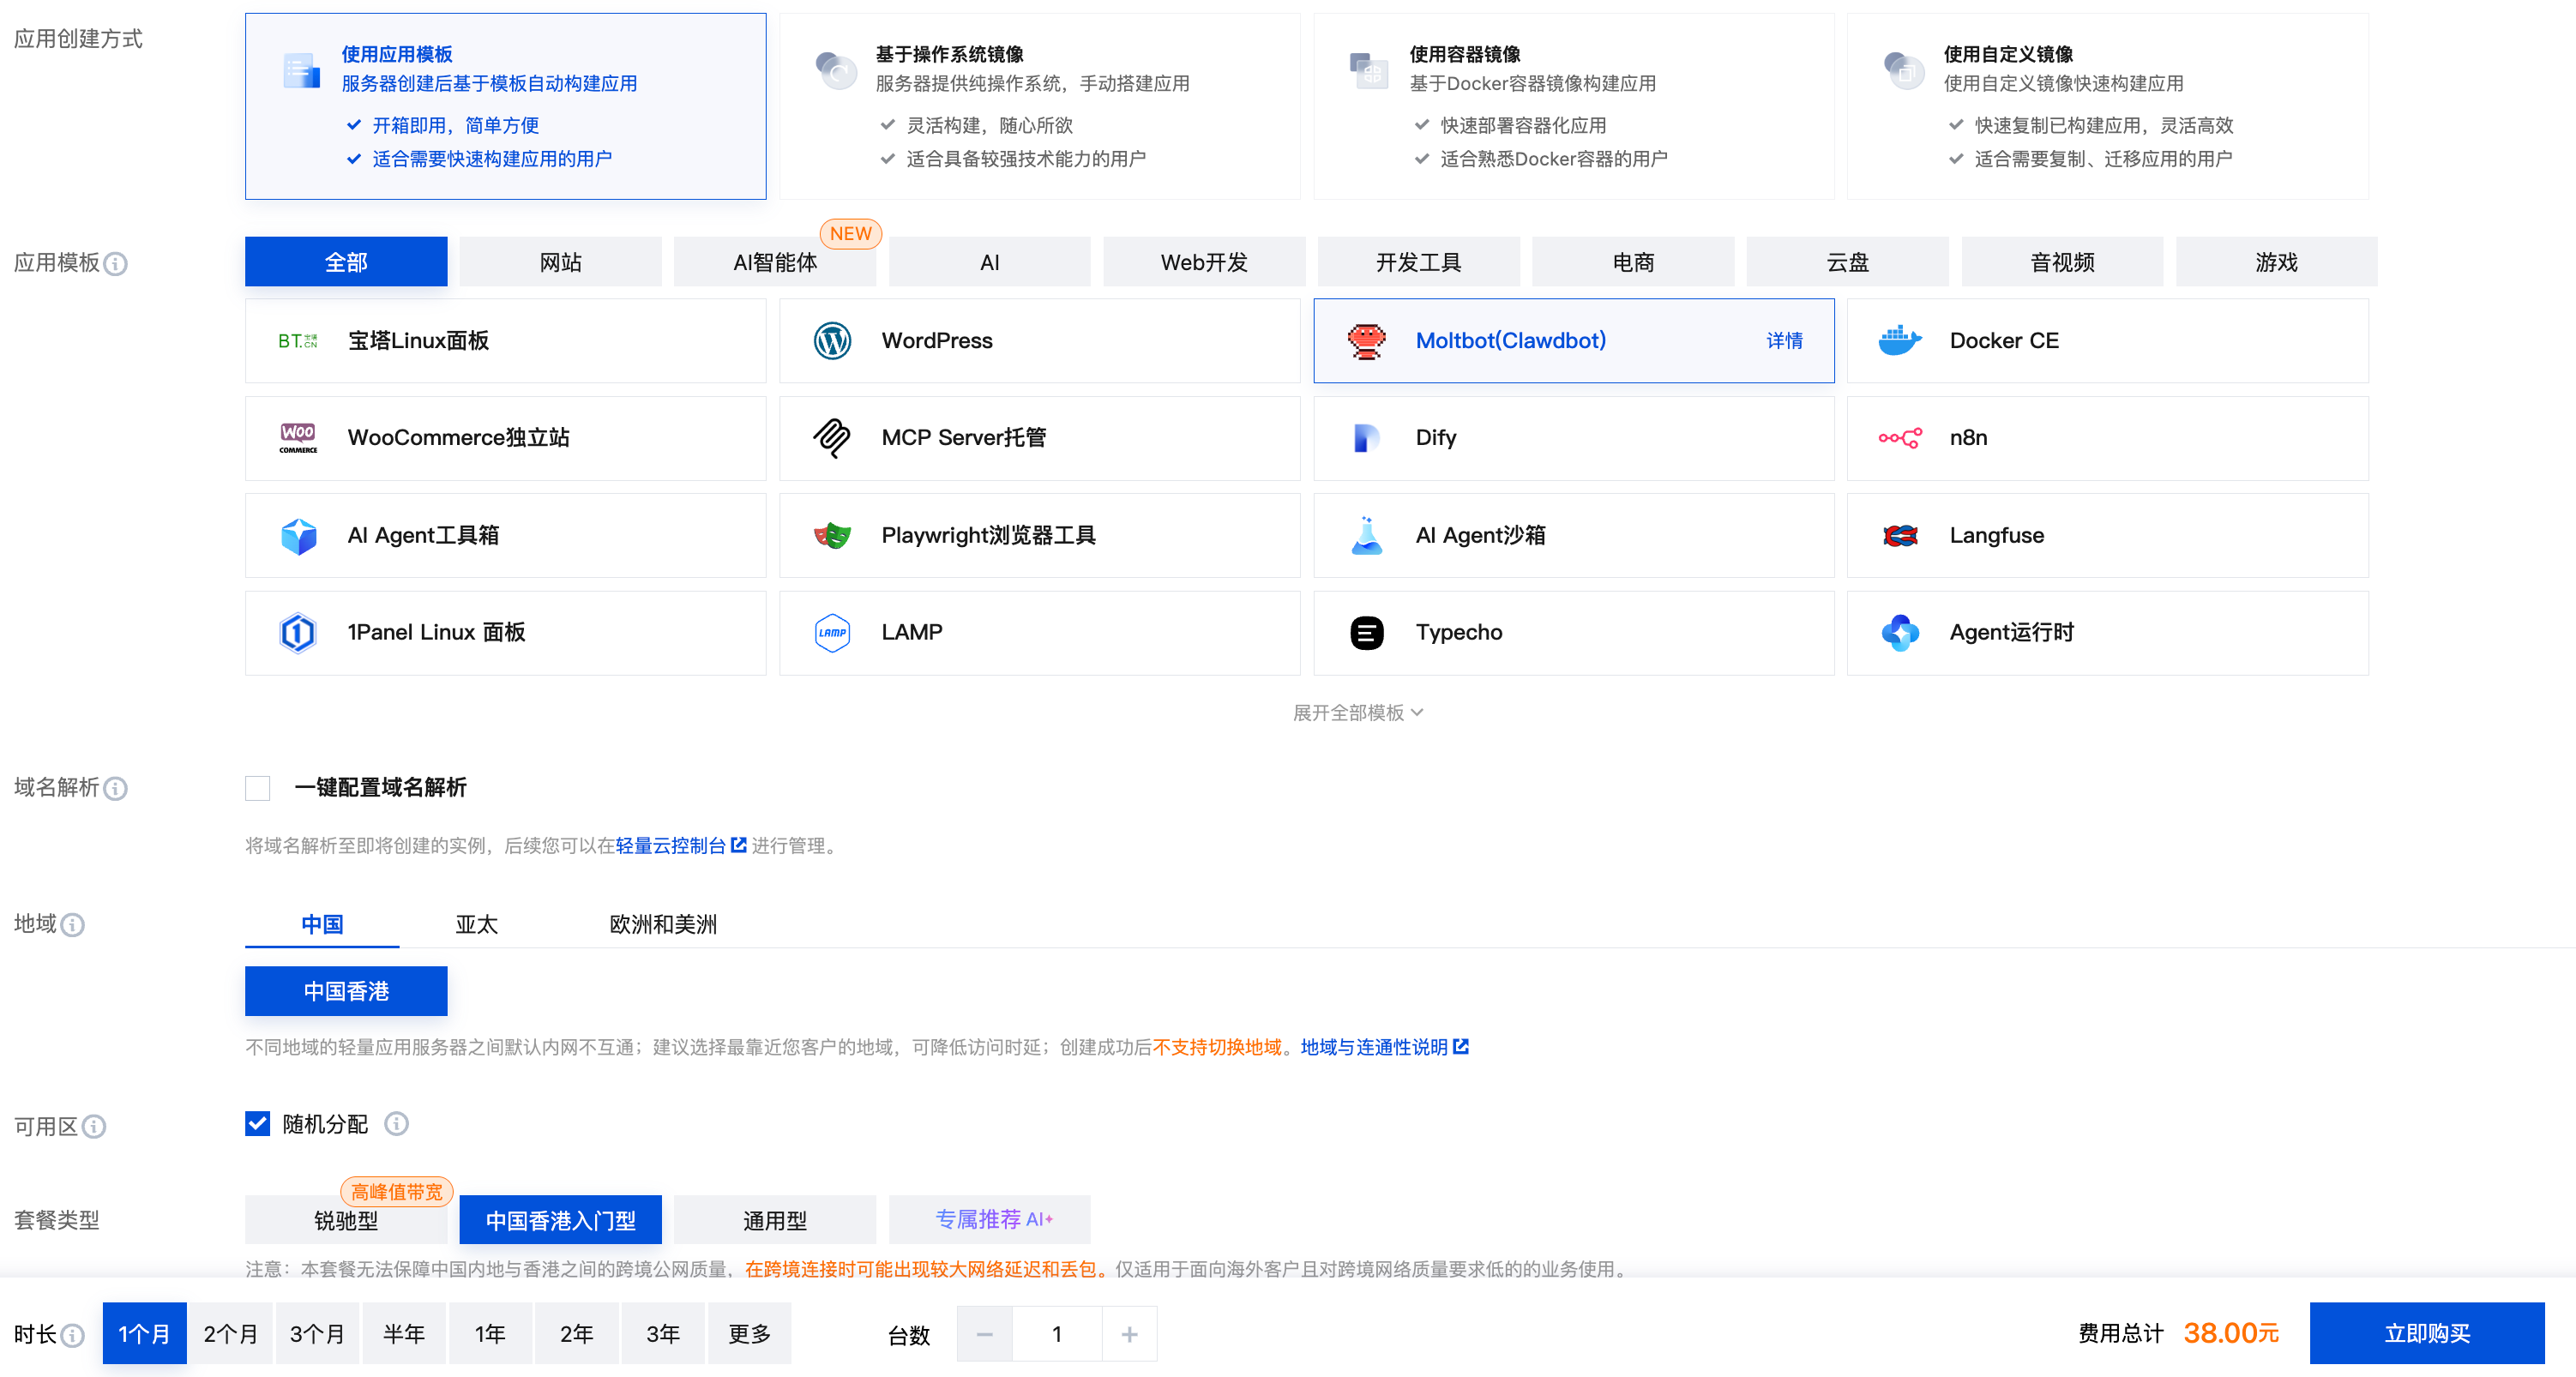
Task: Switch region tab to 亚太
Action: point(476,924)
